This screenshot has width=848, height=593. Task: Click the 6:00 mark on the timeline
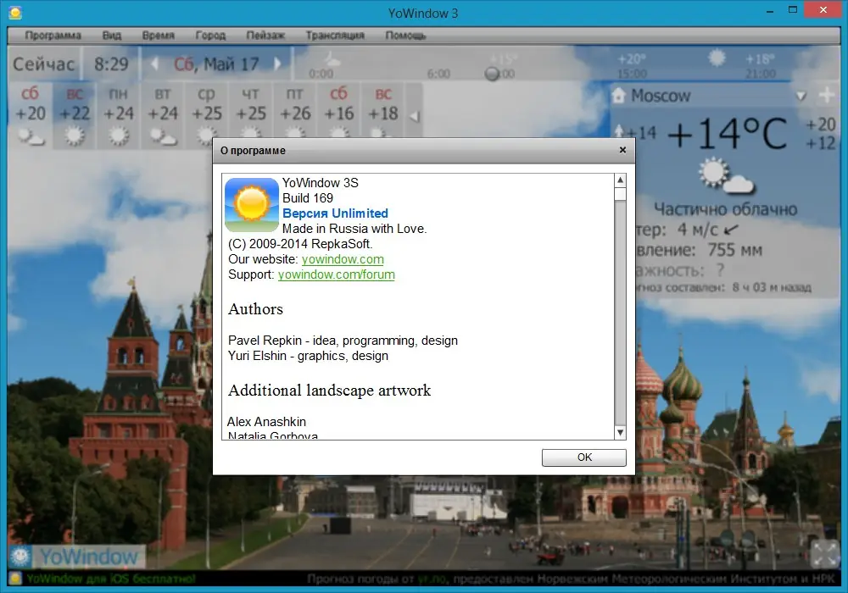tap(438, 74)
